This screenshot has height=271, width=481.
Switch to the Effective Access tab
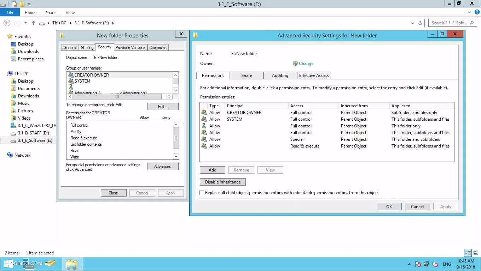point(314,76)
